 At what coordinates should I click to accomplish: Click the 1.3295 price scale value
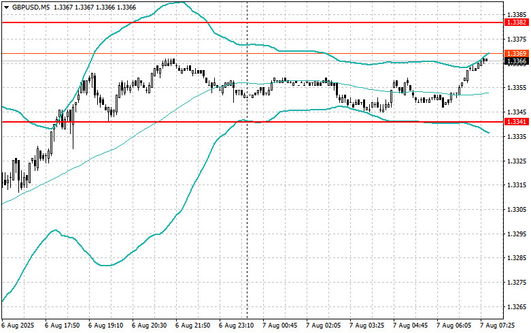tap(517, 234)
